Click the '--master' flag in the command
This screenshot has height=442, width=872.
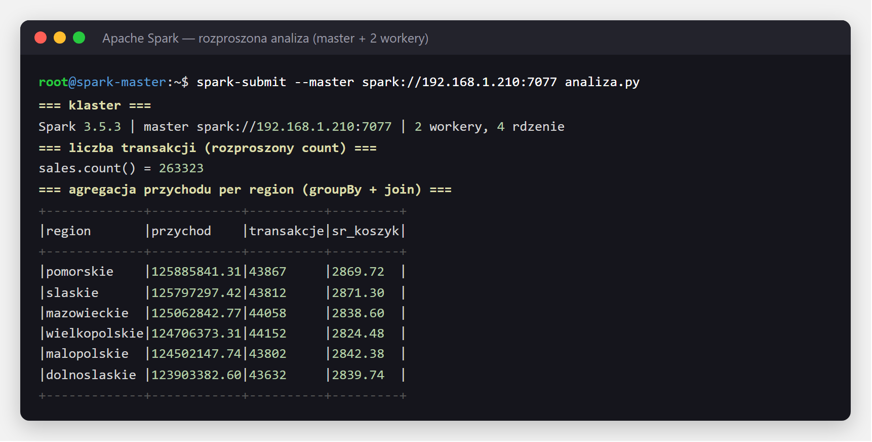click(x=324, y=82)
